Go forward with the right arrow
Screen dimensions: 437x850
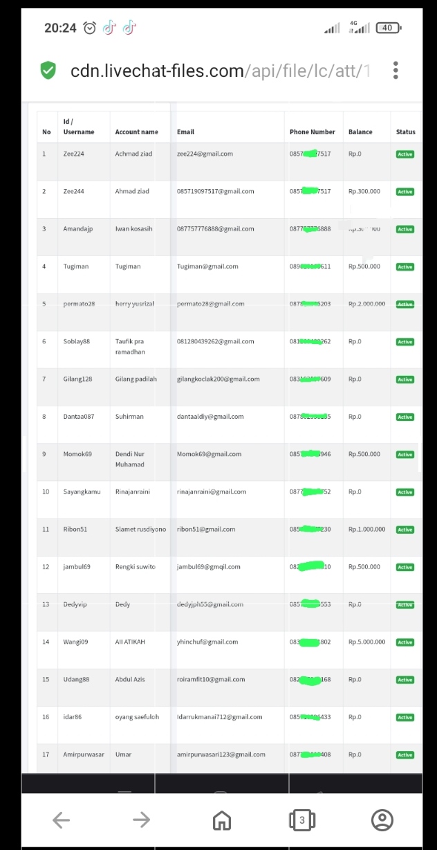coord(141,820)
